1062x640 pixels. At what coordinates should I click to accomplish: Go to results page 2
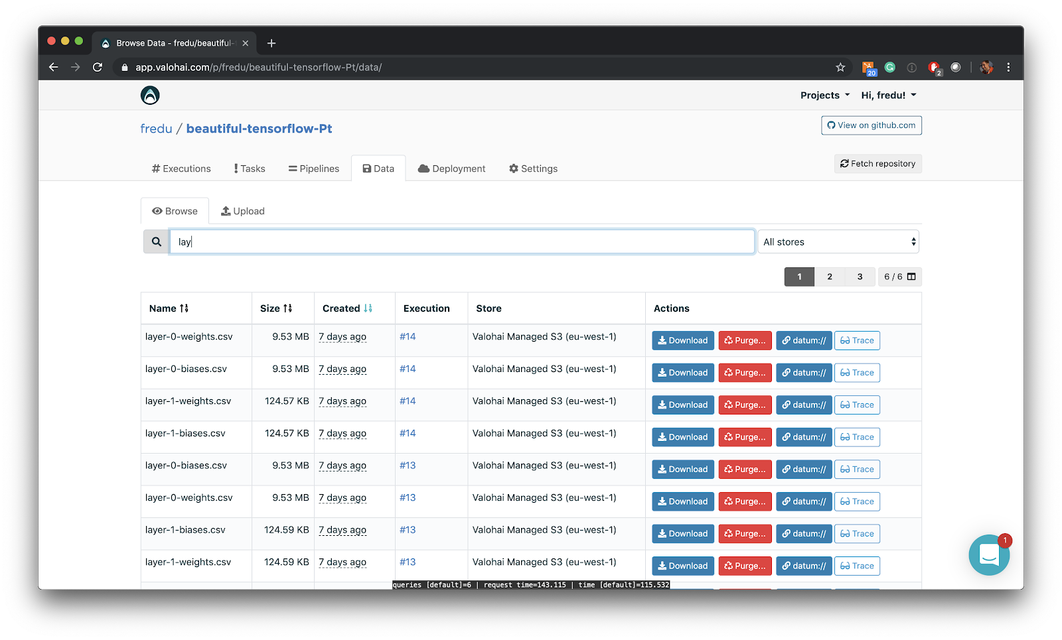[x=830, y=277]
